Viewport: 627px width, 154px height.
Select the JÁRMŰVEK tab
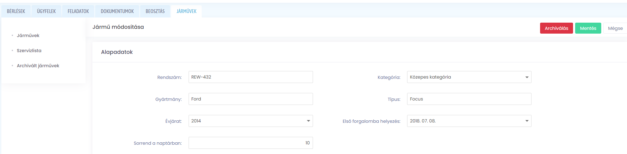187,11
